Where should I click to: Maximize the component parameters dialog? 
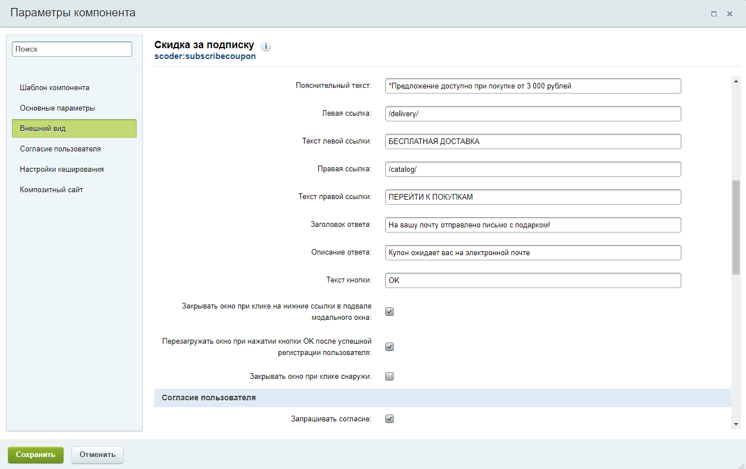click(x=714, y=14)
